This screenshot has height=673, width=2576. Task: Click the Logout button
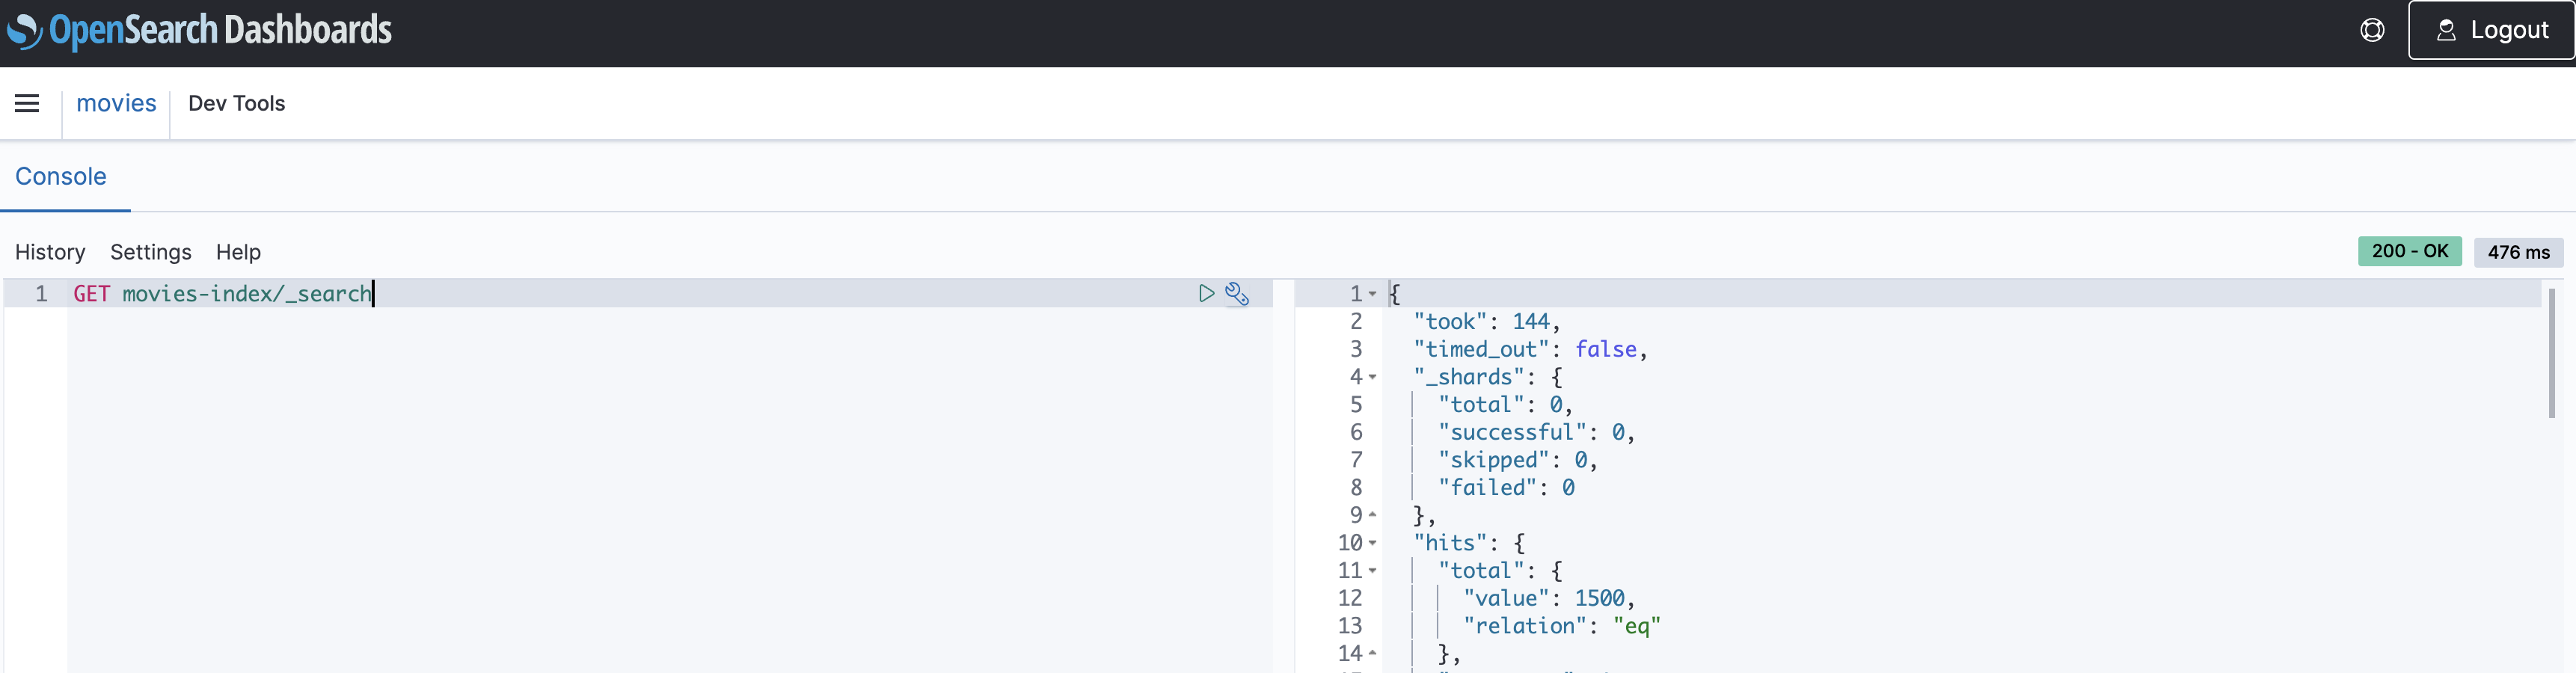coord(2491,30)
